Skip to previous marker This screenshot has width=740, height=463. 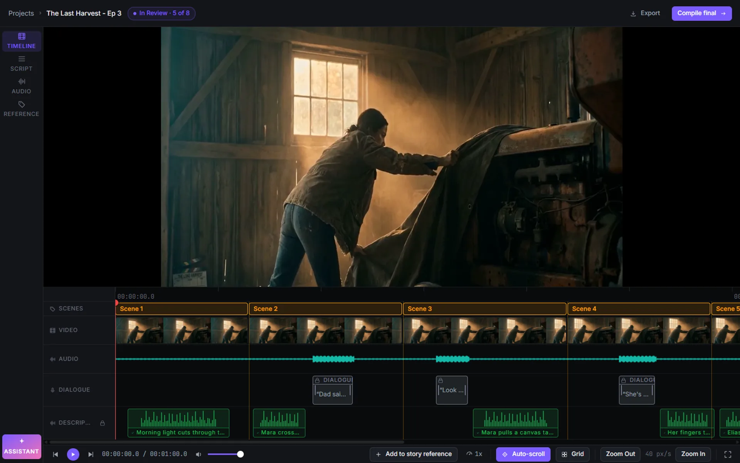point(55,454)
